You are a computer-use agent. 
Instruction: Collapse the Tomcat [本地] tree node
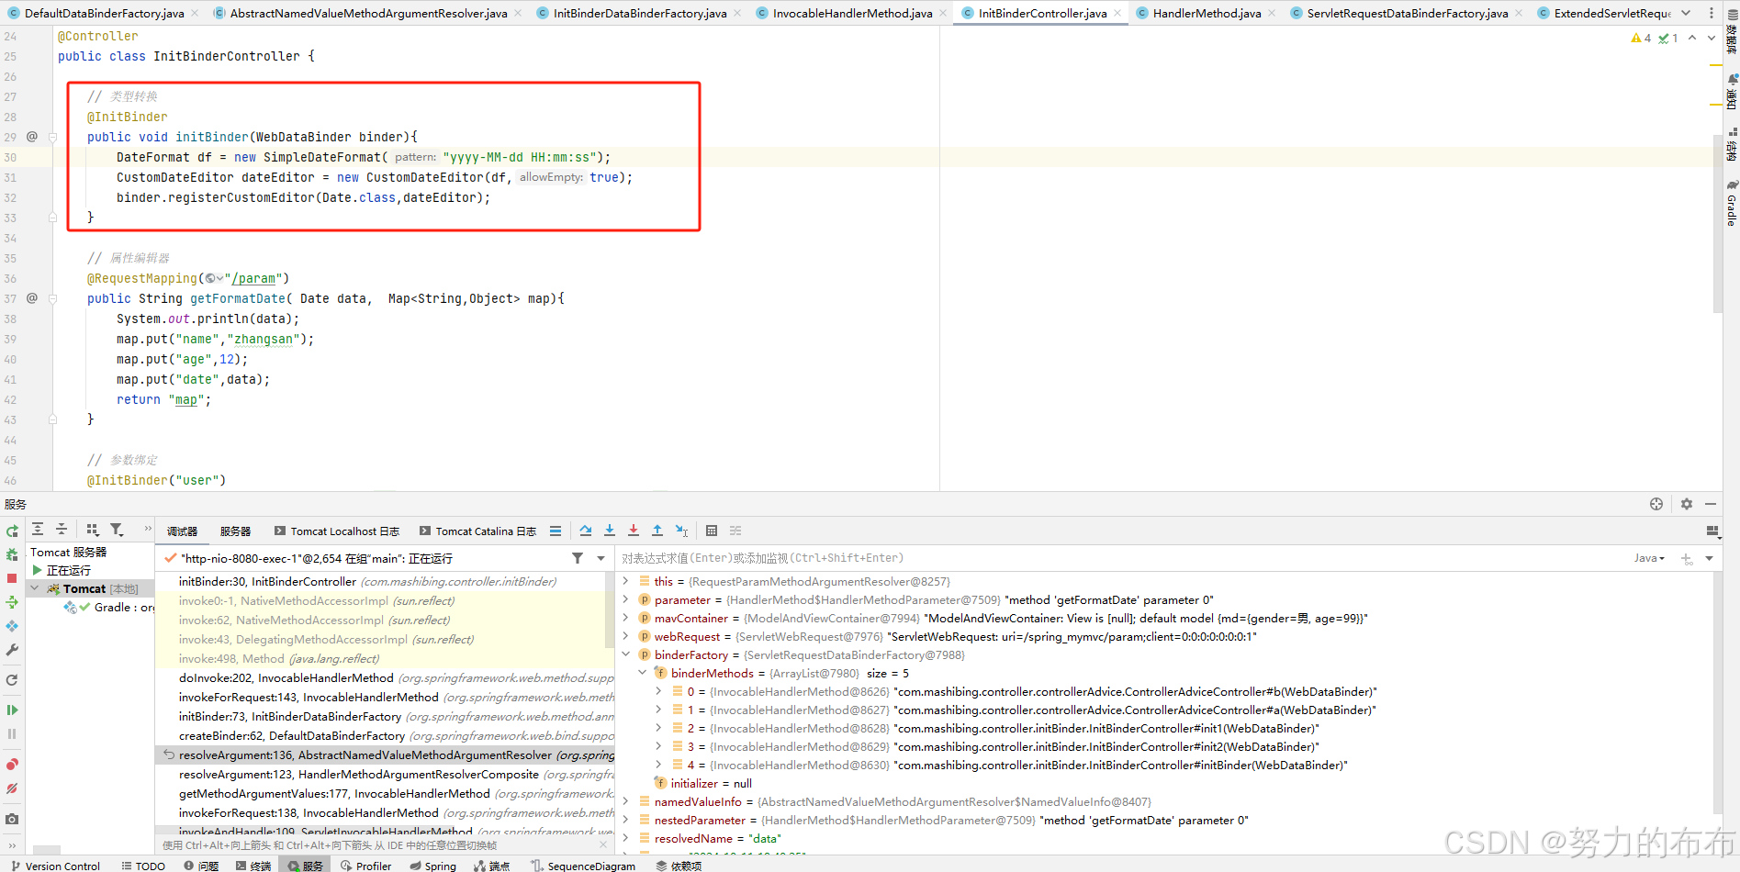point(36,588)
